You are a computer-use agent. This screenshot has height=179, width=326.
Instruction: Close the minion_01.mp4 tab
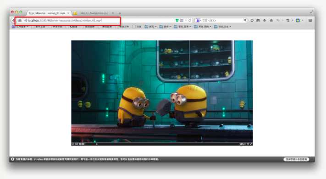pos(68,13)
